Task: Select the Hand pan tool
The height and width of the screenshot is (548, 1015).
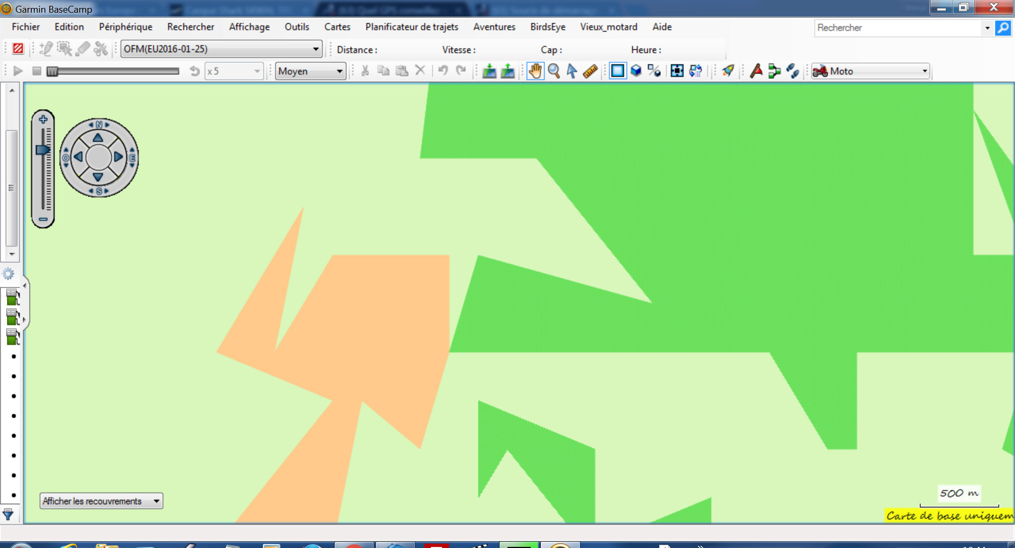Action: [535, 71]
